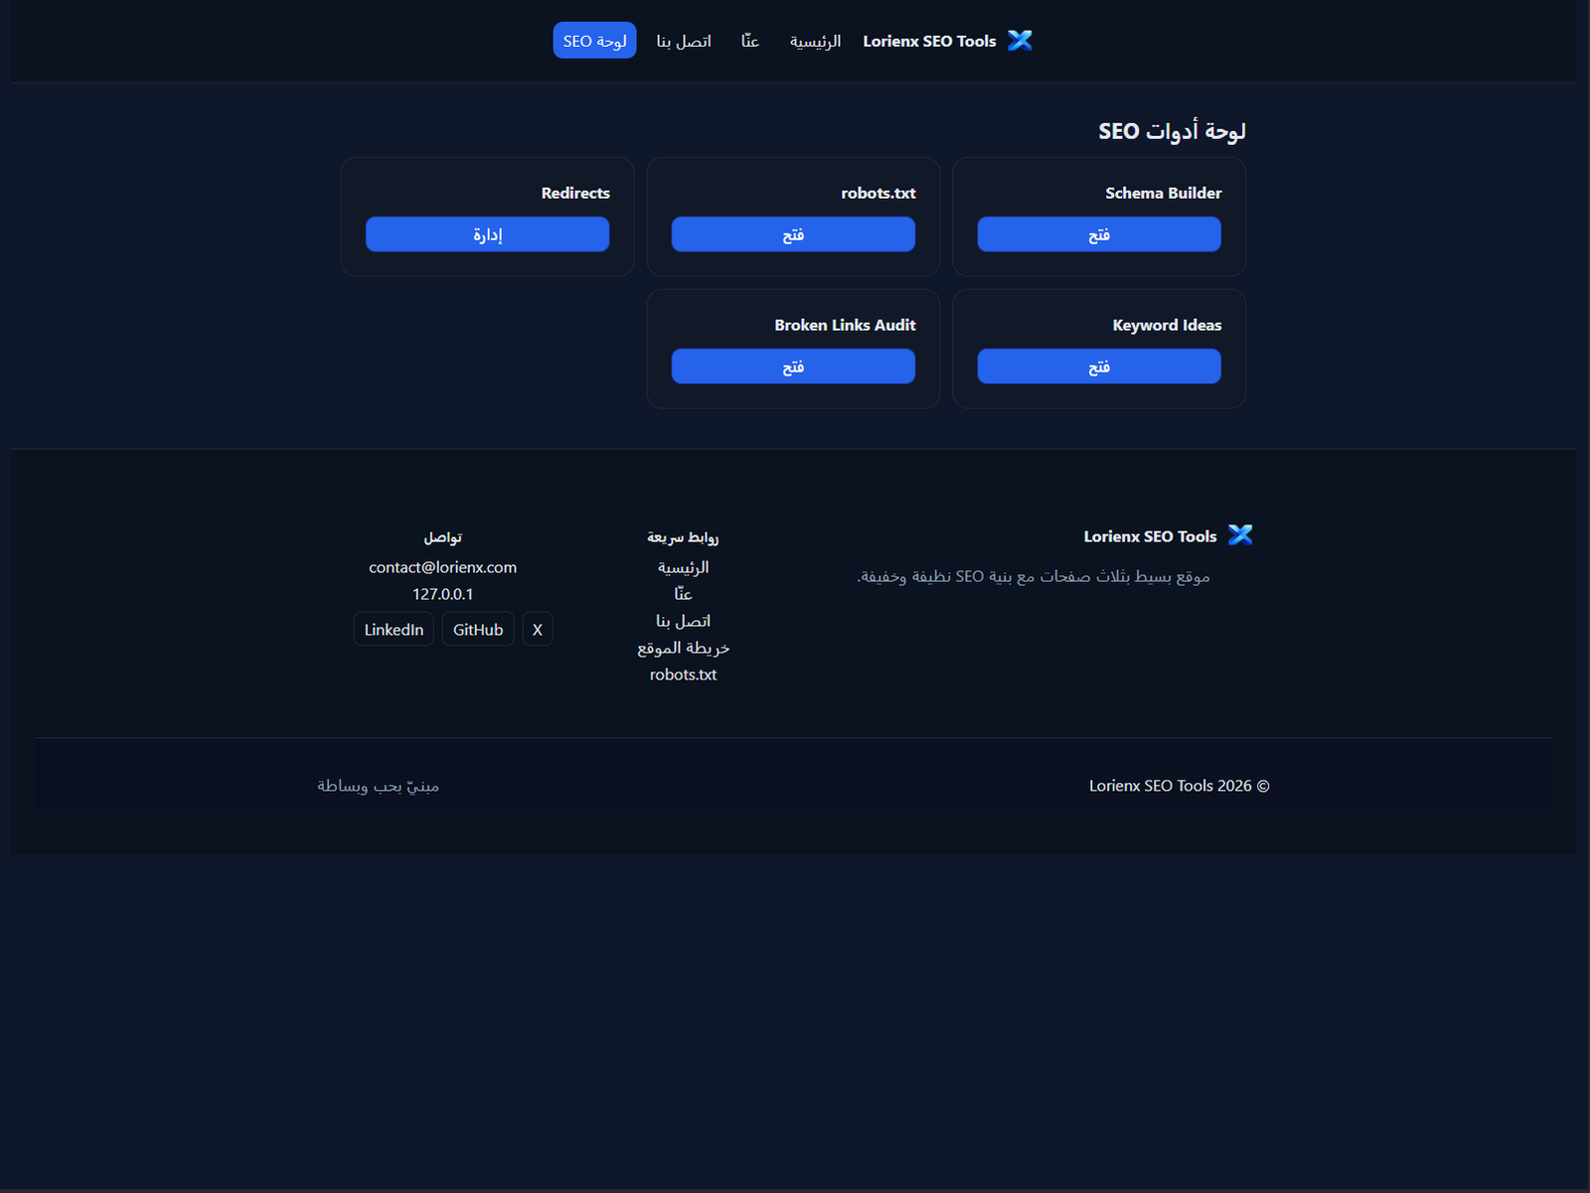
Task: Open اتصل بنا from the navbar
Action: (x=683, y=41)
